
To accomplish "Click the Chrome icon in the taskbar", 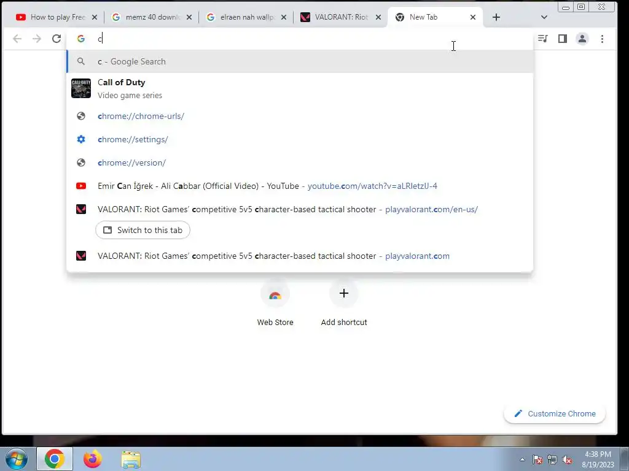I will [x=55, y=459].
